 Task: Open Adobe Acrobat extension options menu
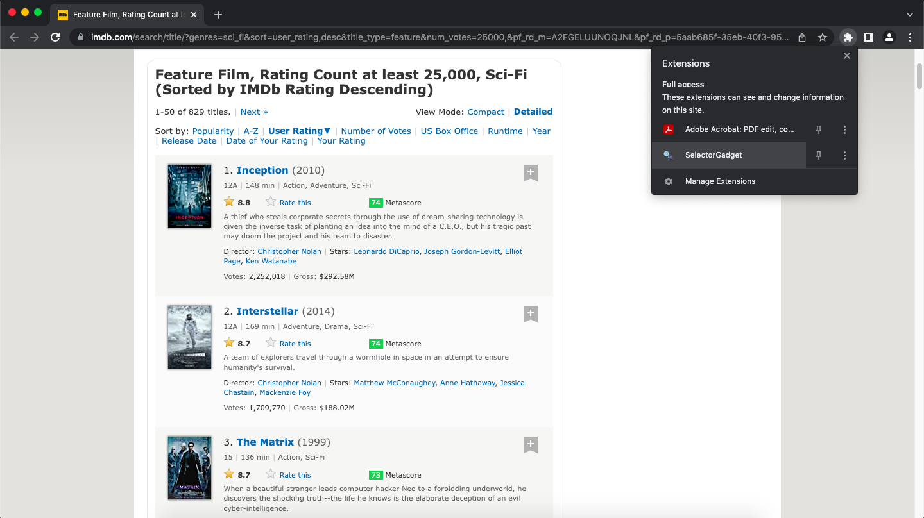click(x=844, y=129)
